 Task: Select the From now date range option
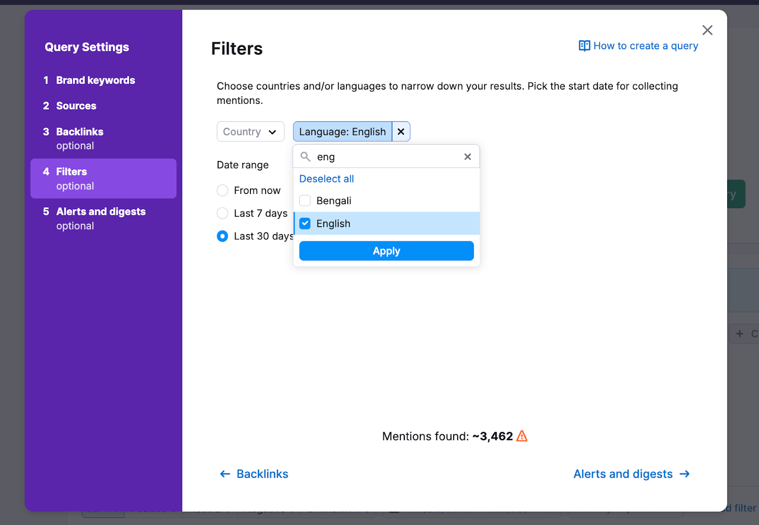click(x=222, y=190)
